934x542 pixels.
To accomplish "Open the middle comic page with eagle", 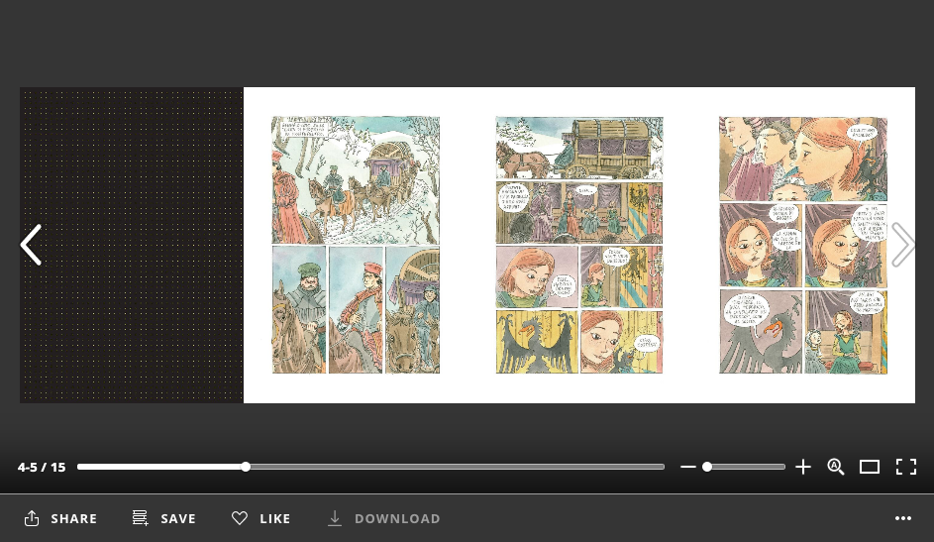I will (x=579, y=245).
